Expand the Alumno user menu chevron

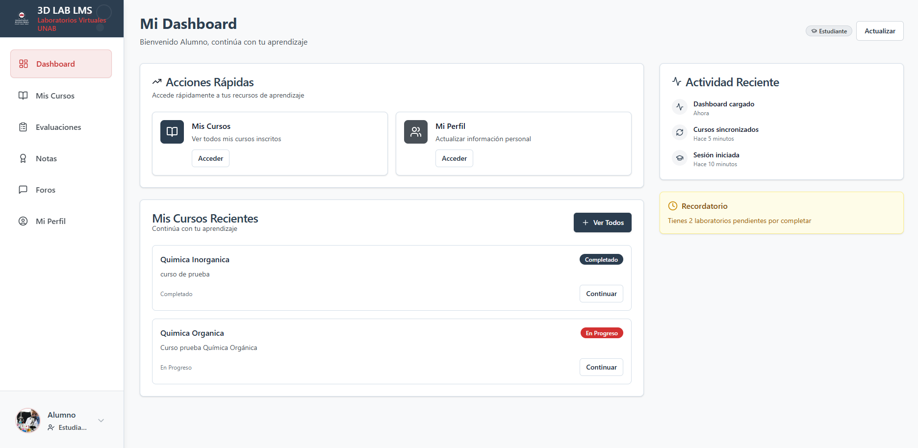pyautogui.click(x=101, y=421)
